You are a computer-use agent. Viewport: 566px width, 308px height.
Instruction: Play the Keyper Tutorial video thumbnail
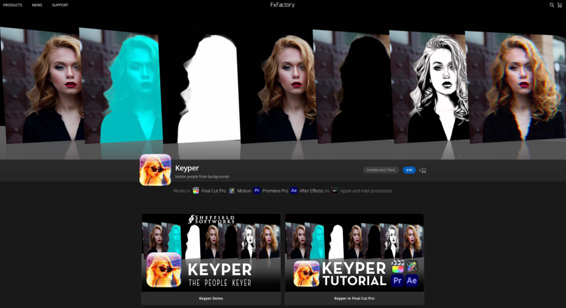pyautogui.click(x=354, y=252)
